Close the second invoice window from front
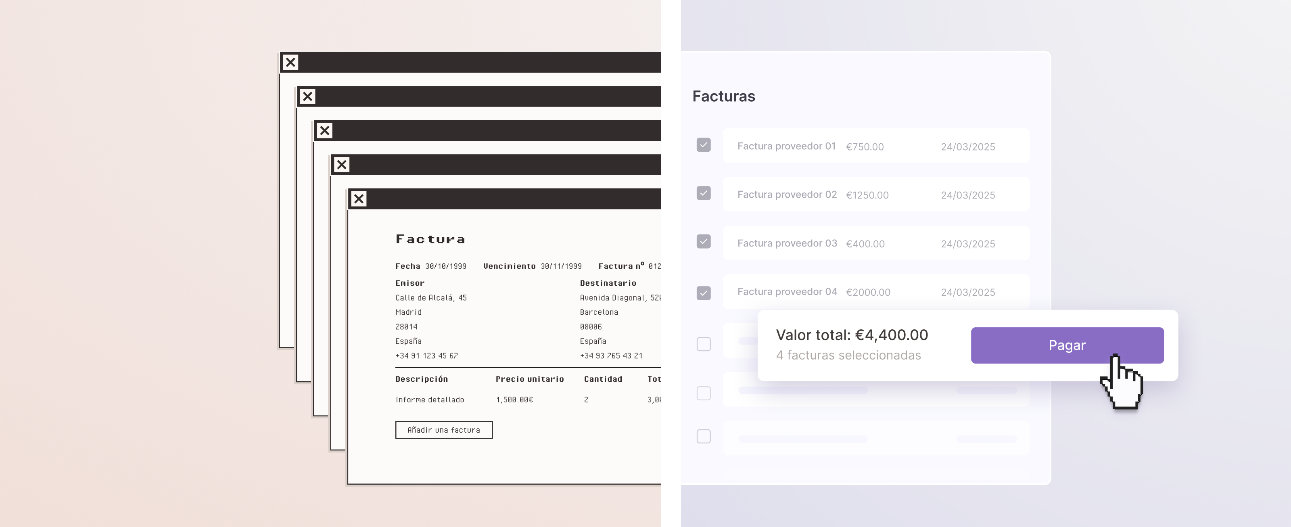The width and height of the screenshot is (1291, 527). tap(341, 165)
